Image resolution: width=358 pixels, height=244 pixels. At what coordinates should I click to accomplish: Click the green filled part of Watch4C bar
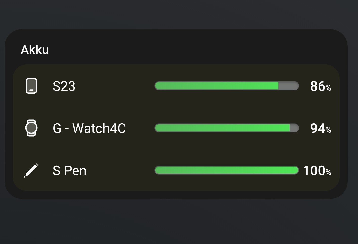click(x=222, y=128)
